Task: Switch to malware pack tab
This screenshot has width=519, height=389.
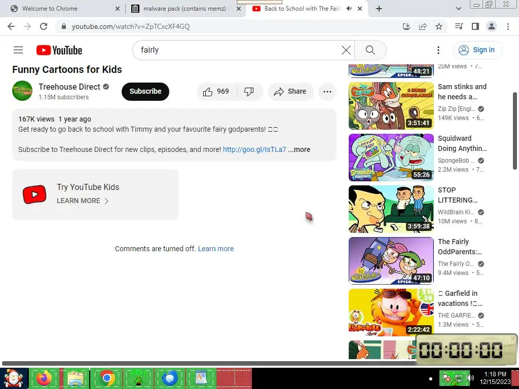Action: (x=186, y=9)
